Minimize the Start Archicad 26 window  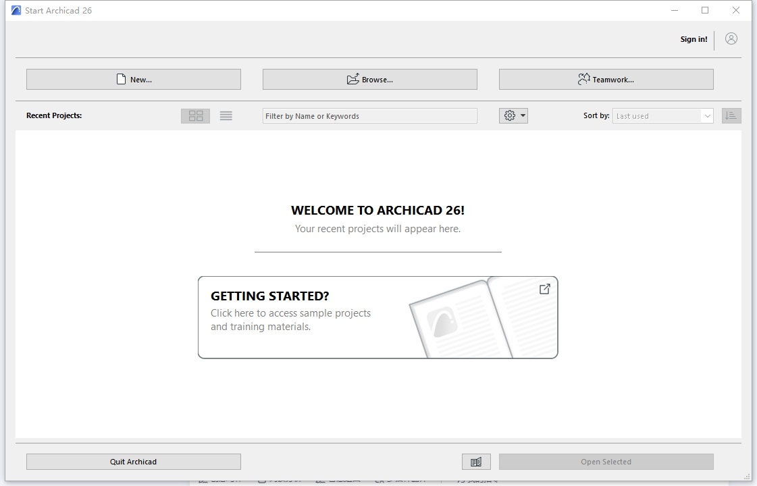click(675, 10)
